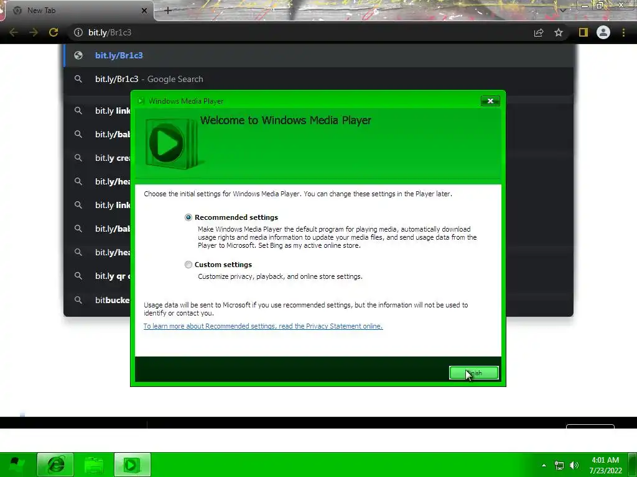Viewport: 637px width, 477px height.
Task: Open Chrome's three-dot menu
Action: tap(623, 32)
